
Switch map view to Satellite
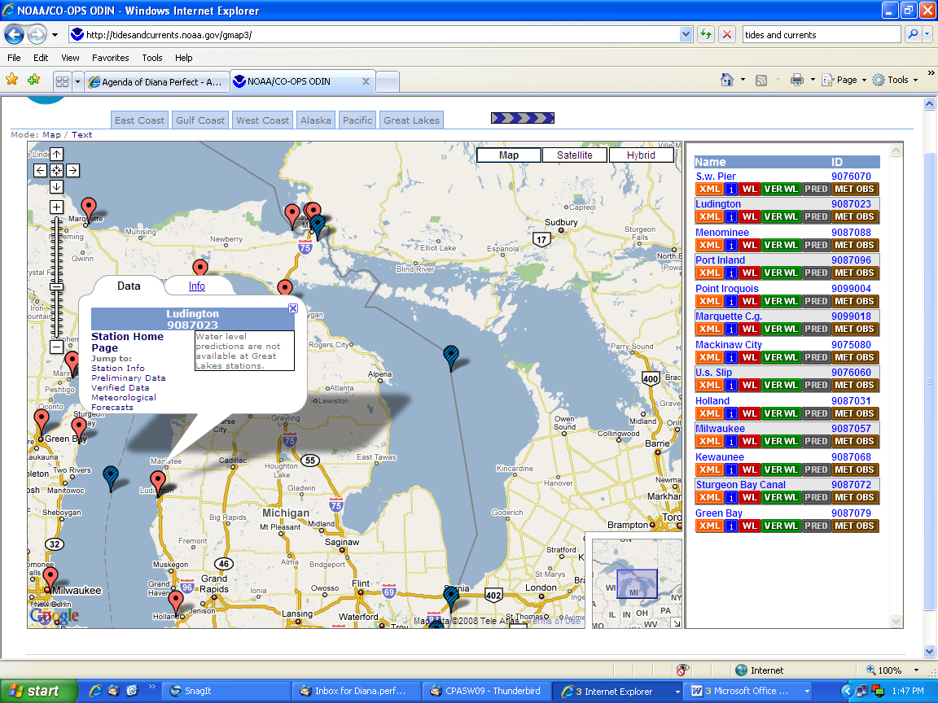click(x=575, y=155)
